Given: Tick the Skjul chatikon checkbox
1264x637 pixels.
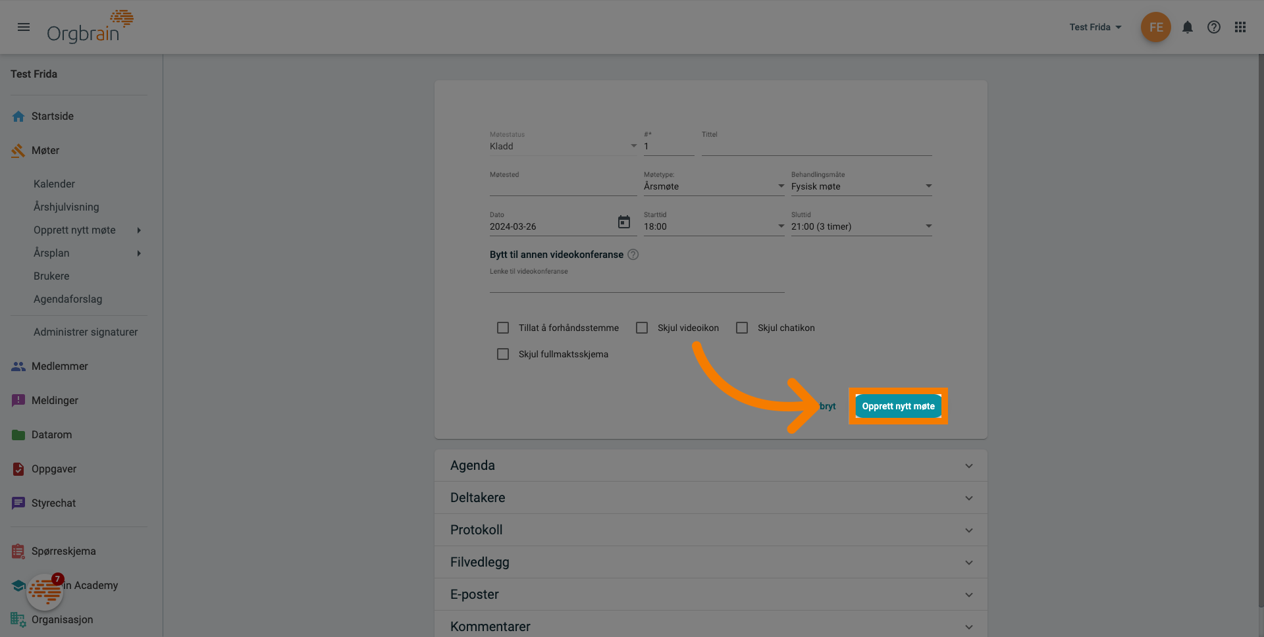Looking at the screenshot, I should click(x=742, y=328).
